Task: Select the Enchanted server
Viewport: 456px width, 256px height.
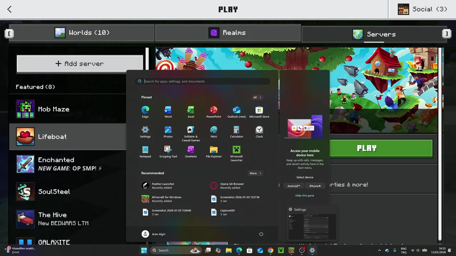Action: click(x=68, y=164)
